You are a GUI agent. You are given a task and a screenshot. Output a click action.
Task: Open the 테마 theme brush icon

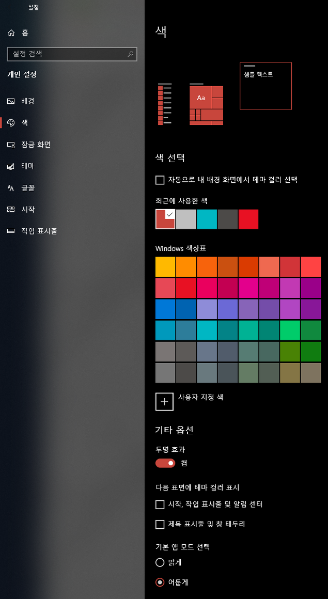click(x=11, y=166)
